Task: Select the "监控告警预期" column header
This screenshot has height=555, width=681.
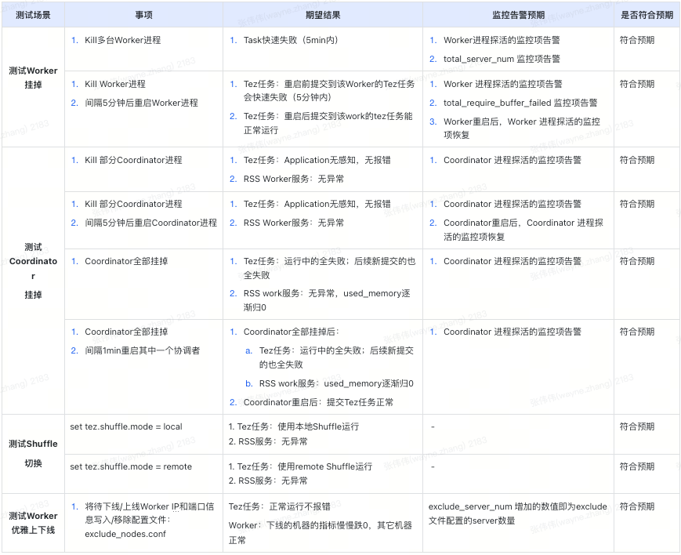Action: click(x=518, y=15)
